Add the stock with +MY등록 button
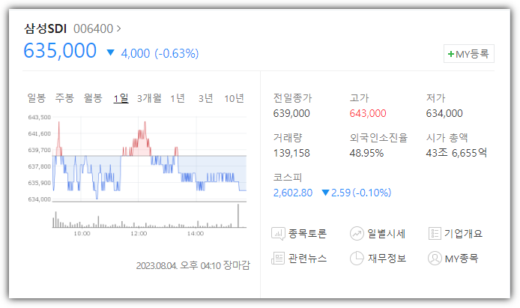 (x=468, y=54)
